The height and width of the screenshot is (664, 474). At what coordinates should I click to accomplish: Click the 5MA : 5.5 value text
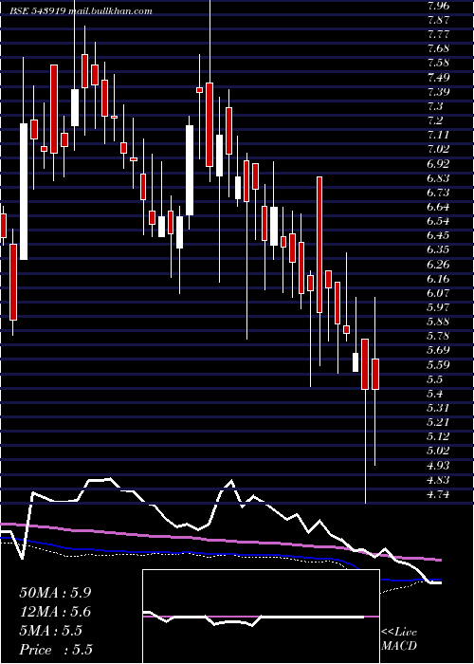tap(51, 631)
